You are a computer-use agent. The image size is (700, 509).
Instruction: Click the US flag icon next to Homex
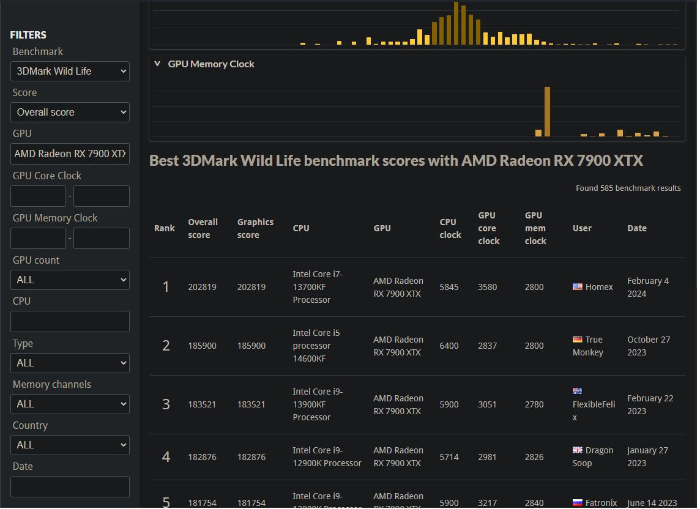(x=578, y=287)
